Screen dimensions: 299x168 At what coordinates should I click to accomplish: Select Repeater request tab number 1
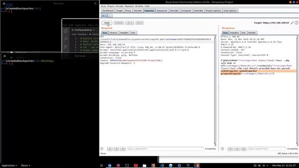[104, 16]
